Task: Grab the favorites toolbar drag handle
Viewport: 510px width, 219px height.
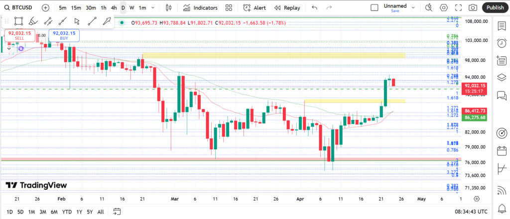Action: click(6, 21)
